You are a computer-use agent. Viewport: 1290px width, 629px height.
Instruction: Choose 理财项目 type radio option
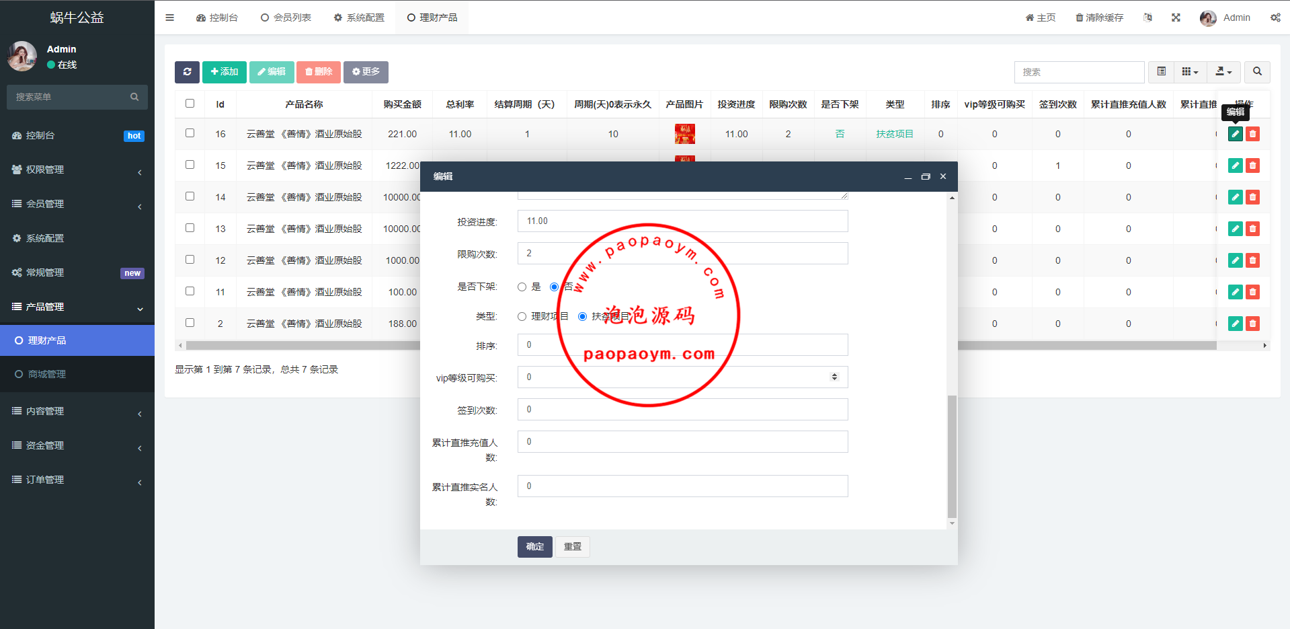[522, 317]
